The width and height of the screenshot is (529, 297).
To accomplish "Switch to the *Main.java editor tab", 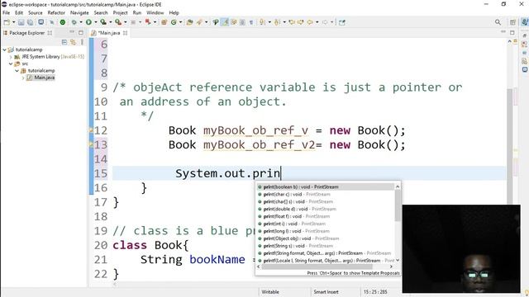I will coord(108,33).
